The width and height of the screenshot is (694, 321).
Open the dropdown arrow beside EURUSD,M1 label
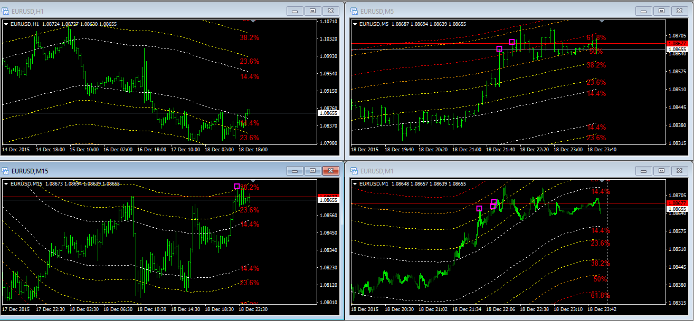(355, 183)
